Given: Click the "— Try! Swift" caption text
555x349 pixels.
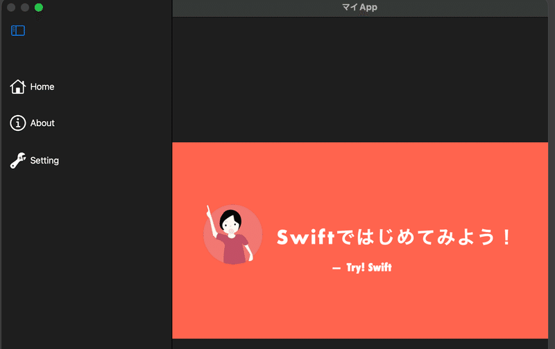Looking at the screenshot, I should click(x=361, y=267).
